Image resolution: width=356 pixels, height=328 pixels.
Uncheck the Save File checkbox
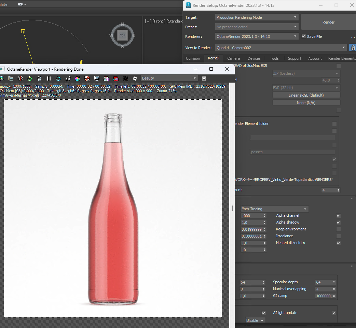(x=304, y=37)
